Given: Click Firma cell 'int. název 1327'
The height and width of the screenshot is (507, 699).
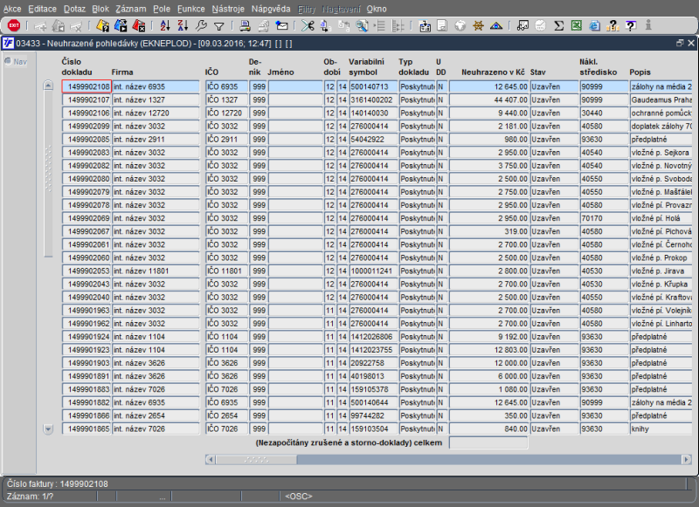Looking at the screenshot, I should 156,99.
